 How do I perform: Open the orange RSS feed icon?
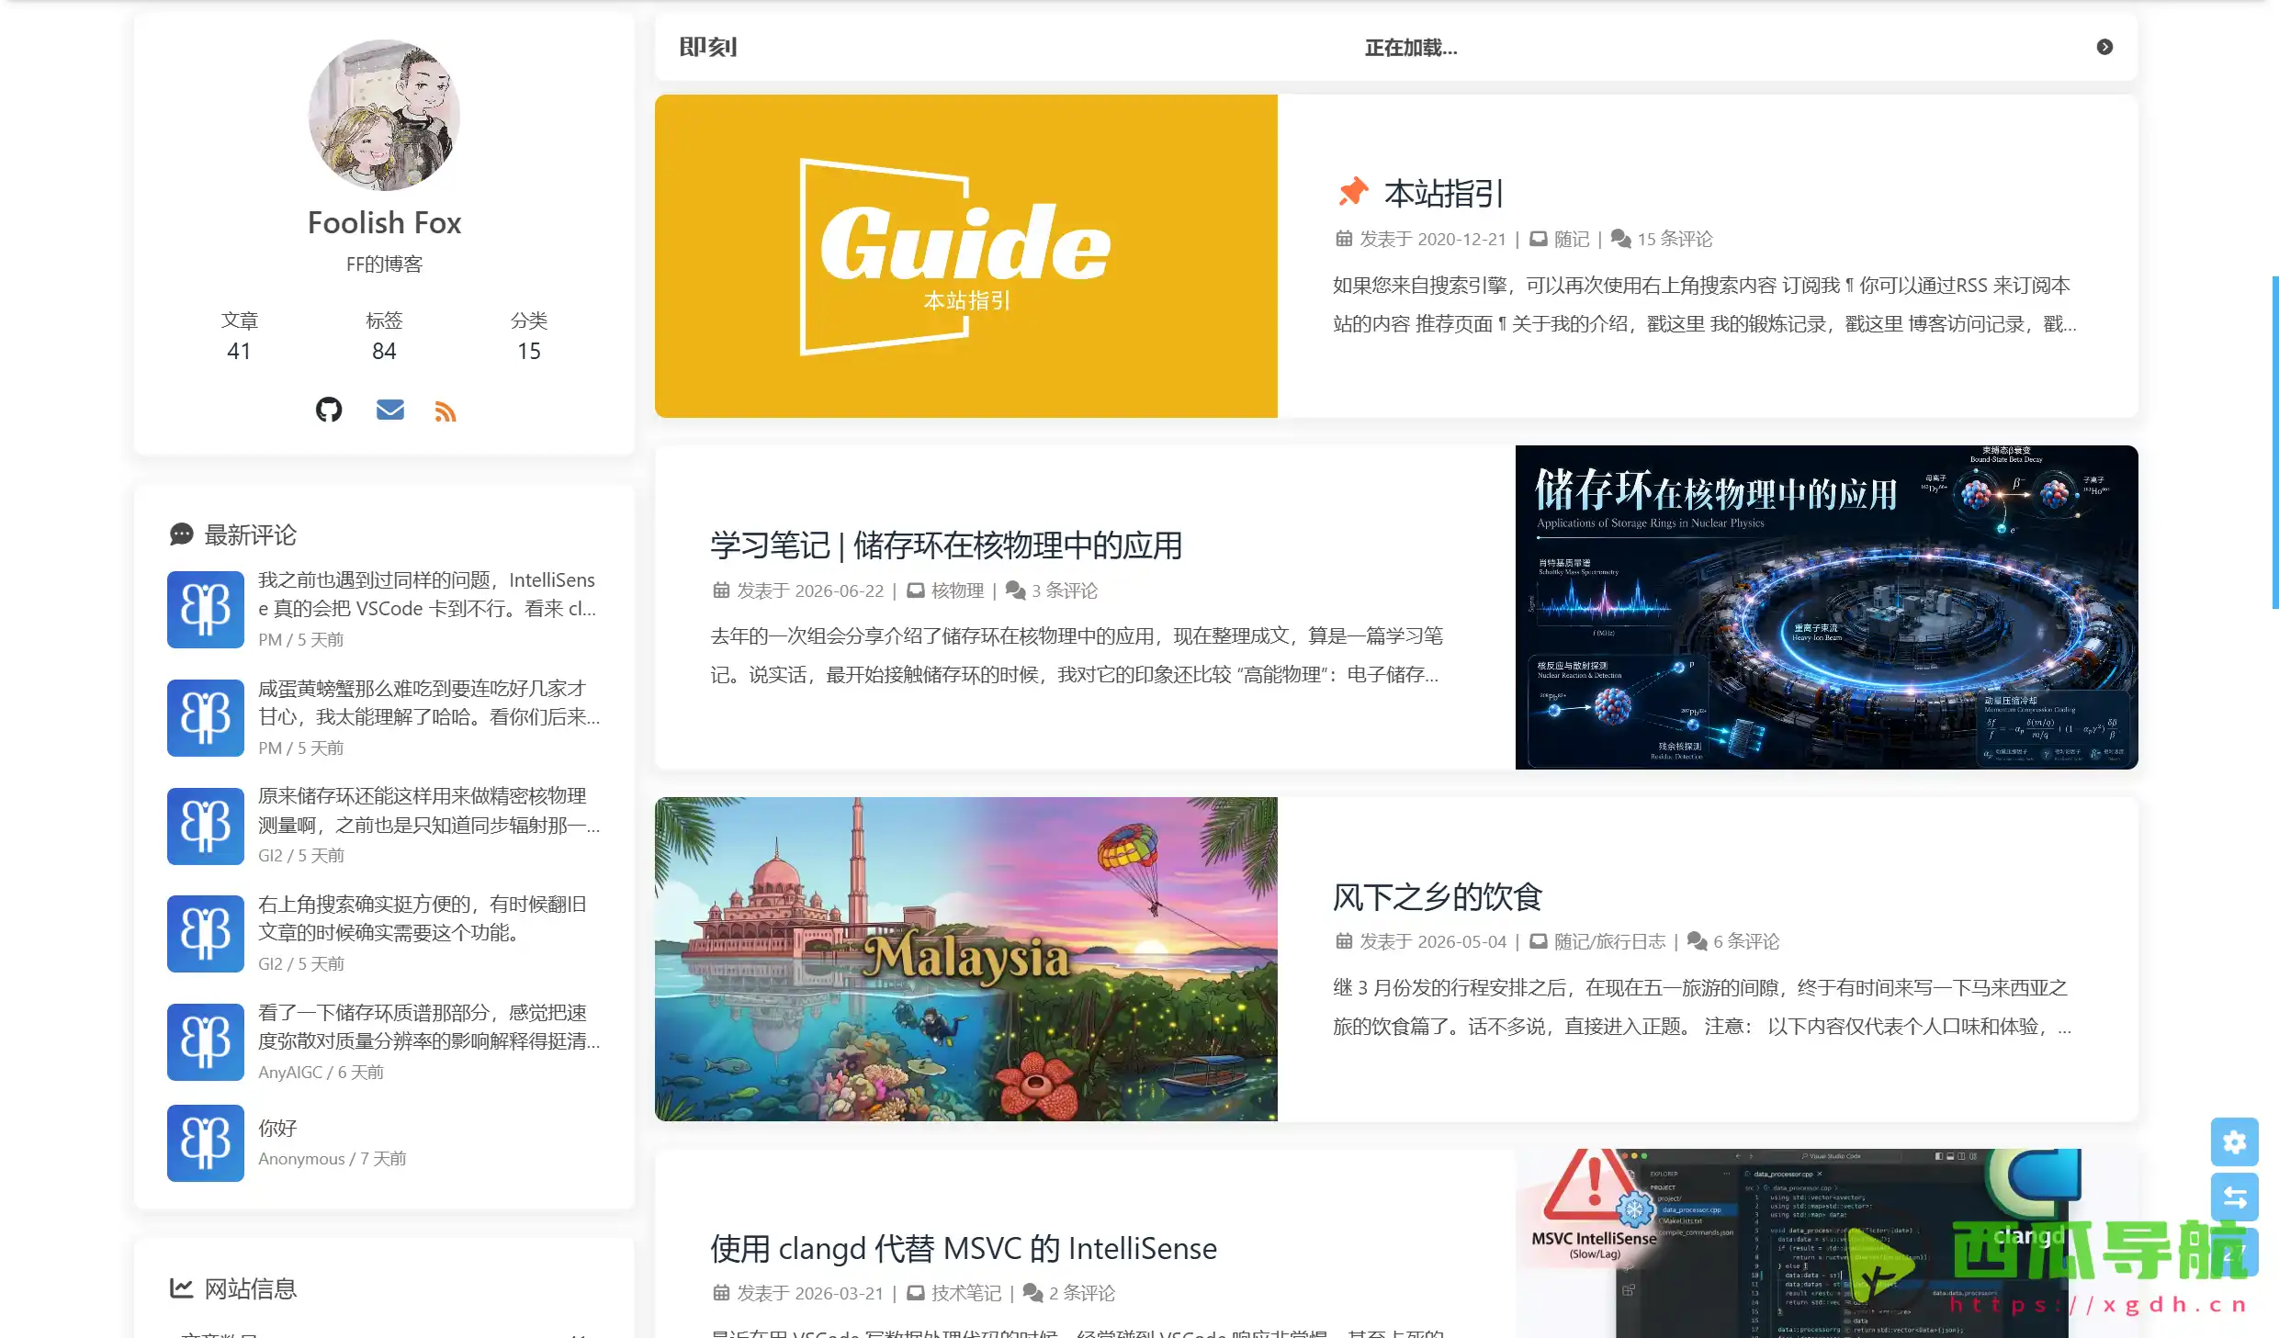[x=446, y=411]
